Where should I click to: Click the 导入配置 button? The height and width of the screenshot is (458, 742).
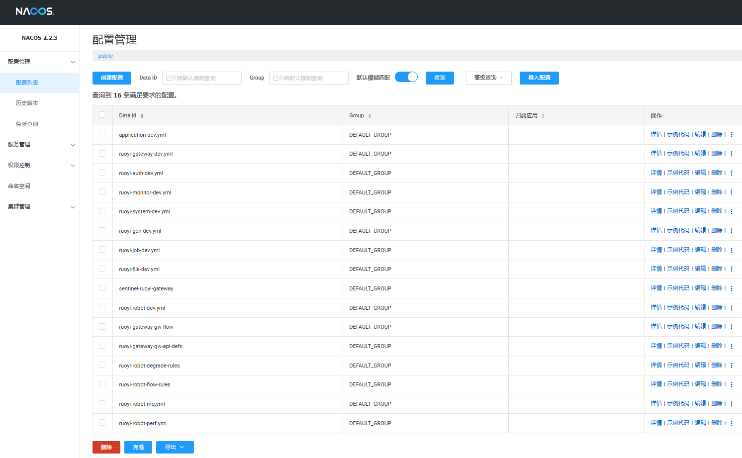539,78
